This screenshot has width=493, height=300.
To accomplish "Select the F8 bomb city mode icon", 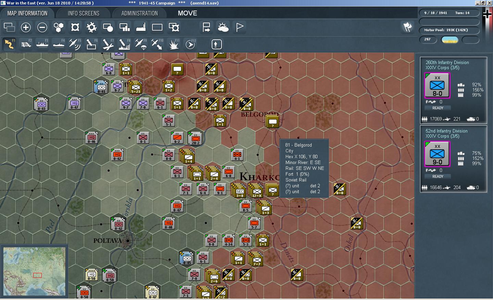I will [124, 44].
